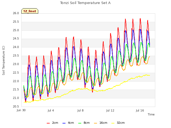This screenshot has height=128, width=171.
Task: Click the yellow 32cm legend swatch
Action: coord(113,123)
